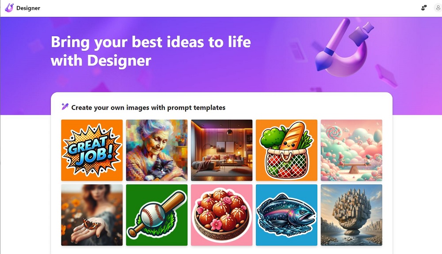
Task: Click the Designer brand name text
Action: (x=28, y=8)
